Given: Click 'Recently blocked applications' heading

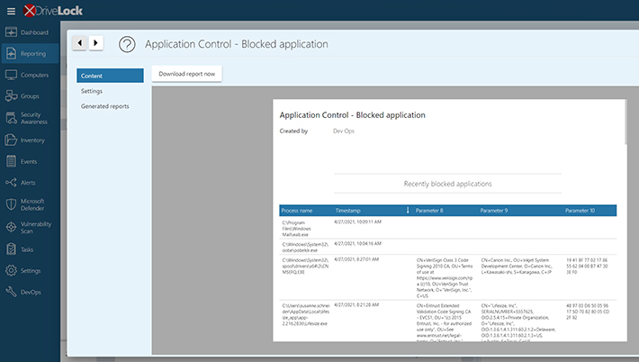Looking at the screenshot, I should [447, 184].
